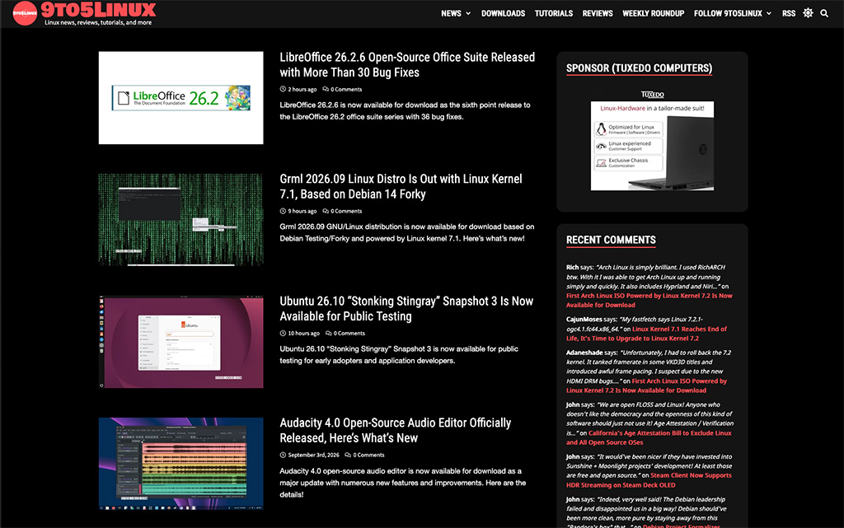Open Adaneshade's 'First Arch Linux ISO' comment link

point(646,385)
